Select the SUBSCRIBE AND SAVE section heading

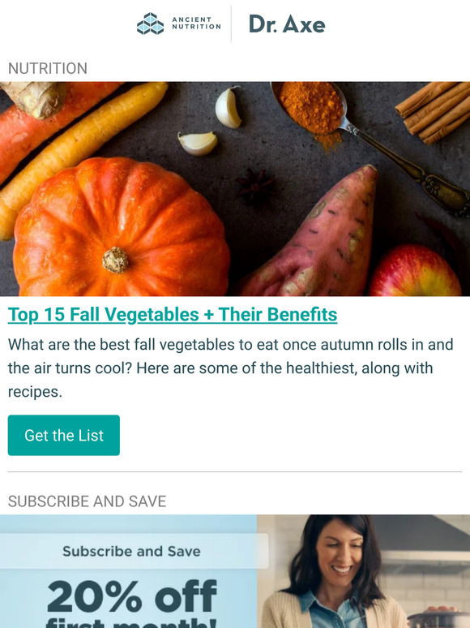tap(87, 501)
